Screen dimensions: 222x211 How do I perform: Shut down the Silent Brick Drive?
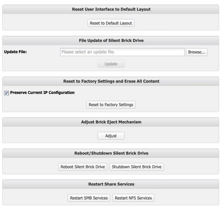coord(137,167)
